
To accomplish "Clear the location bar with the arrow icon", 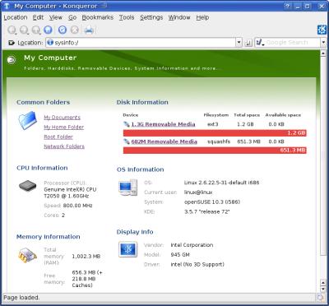I will point(12,43).
